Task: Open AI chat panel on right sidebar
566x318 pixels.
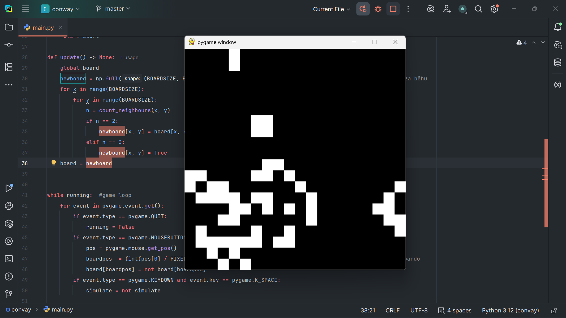Action: tap(557, 45)
